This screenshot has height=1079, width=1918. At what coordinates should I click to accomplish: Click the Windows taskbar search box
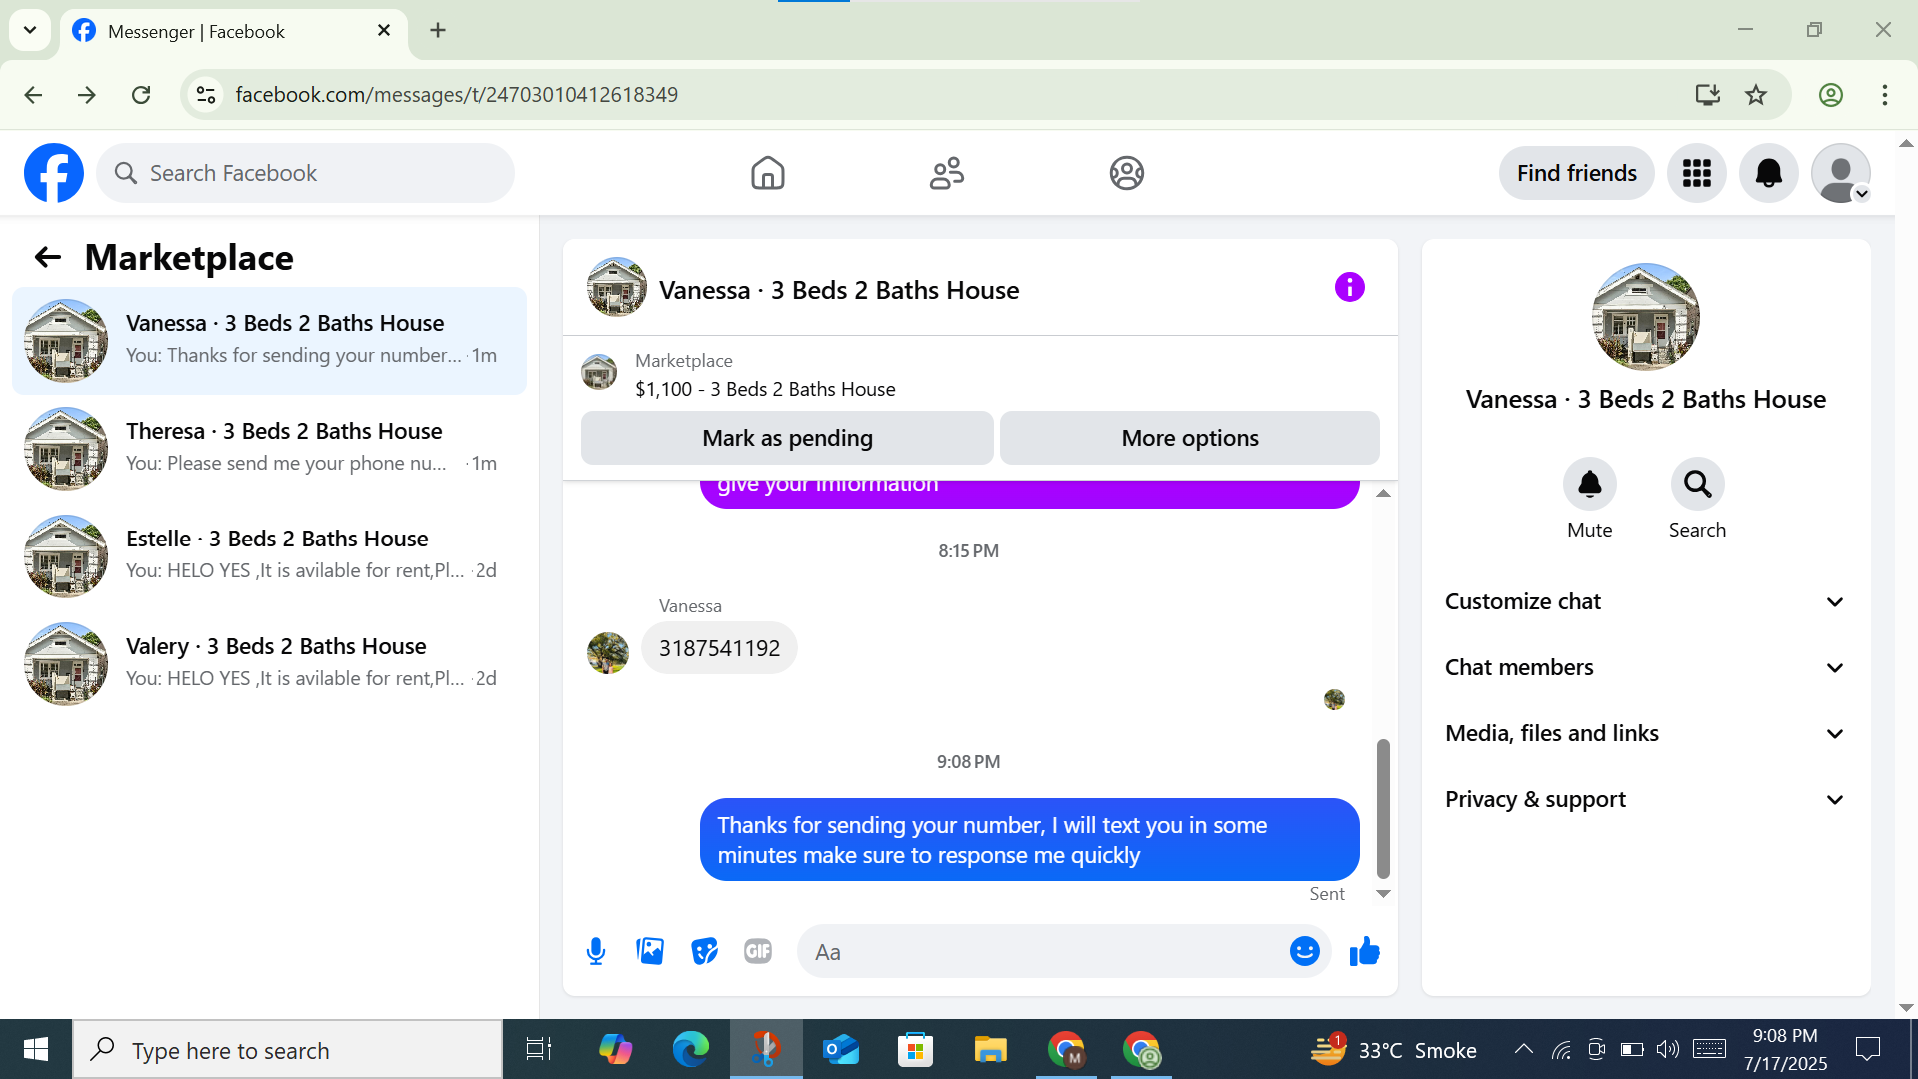click(288, 1050)
